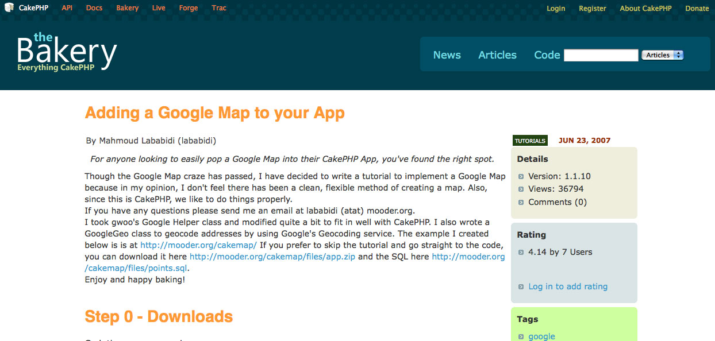Image resolution: width=715 pixels, height=341 pixels.
Task: Click the CakePHP cake logo icon
Action: [x=9, y=8]
